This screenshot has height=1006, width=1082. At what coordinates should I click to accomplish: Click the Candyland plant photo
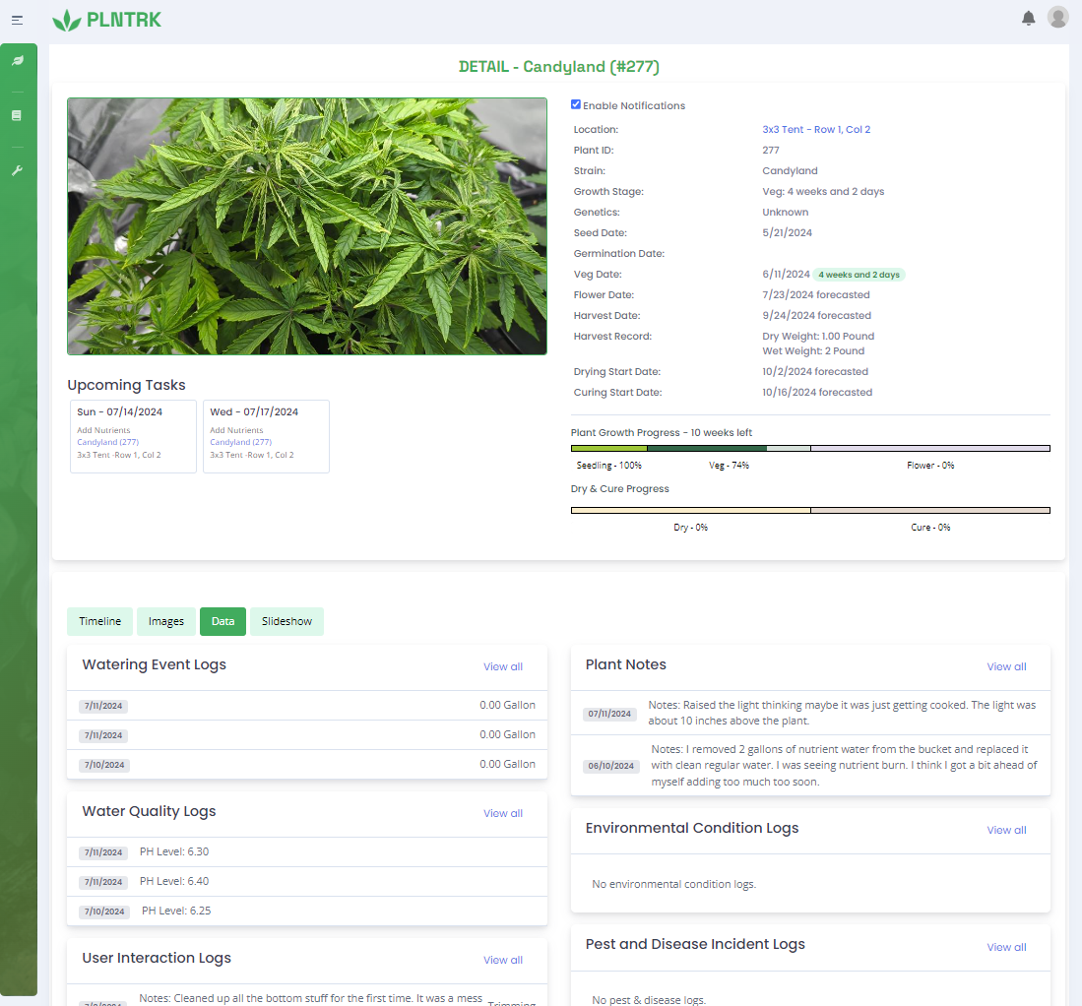coord(306,226)
